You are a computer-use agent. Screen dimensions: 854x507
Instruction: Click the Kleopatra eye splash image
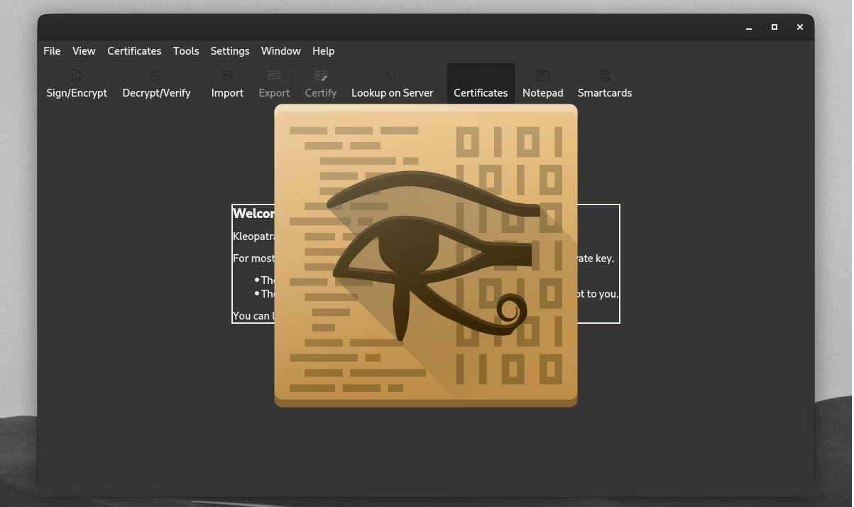click(x=426, y=256)
